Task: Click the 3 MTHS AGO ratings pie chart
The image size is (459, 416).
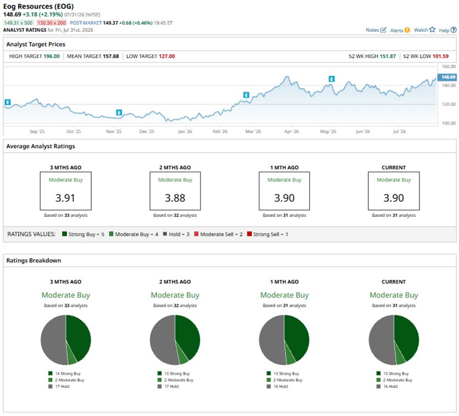Action: click(x=65, y=340)
